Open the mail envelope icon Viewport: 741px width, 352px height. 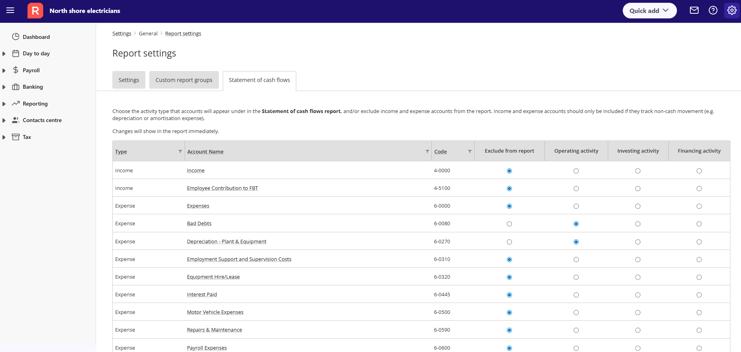tap(694, 11)
